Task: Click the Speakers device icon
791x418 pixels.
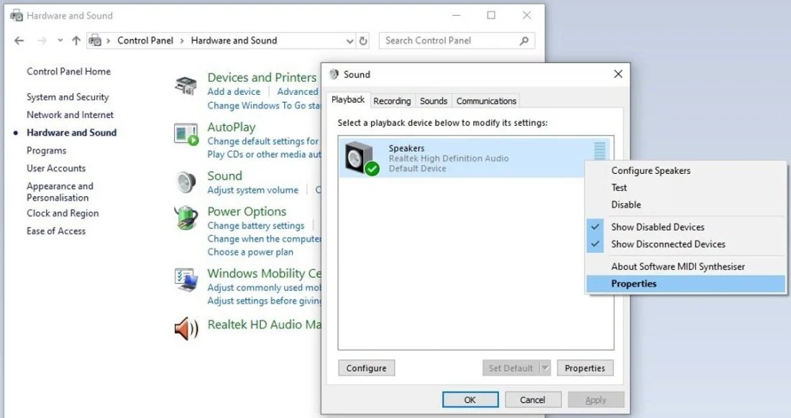Action: (x=362, y=157)
